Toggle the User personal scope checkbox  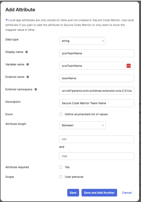tap(61, 177)
